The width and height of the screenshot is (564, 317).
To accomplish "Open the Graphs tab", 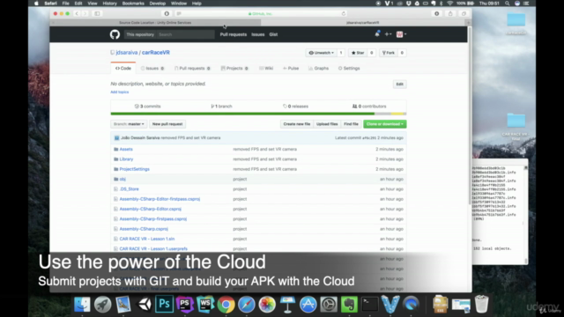I will [319, 69].
